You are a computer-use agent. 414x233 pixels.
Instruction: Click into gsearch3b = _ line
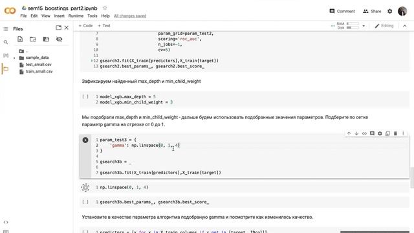[115, 162]
